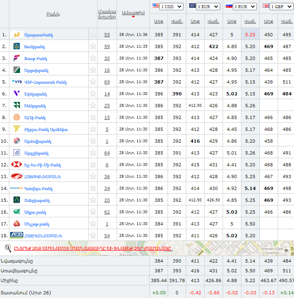The height and width of the screenshot is (298, 294).
Task: Sort by Ամսաթիվ column header
Action: pyautogui.click(x=133, y=13)
